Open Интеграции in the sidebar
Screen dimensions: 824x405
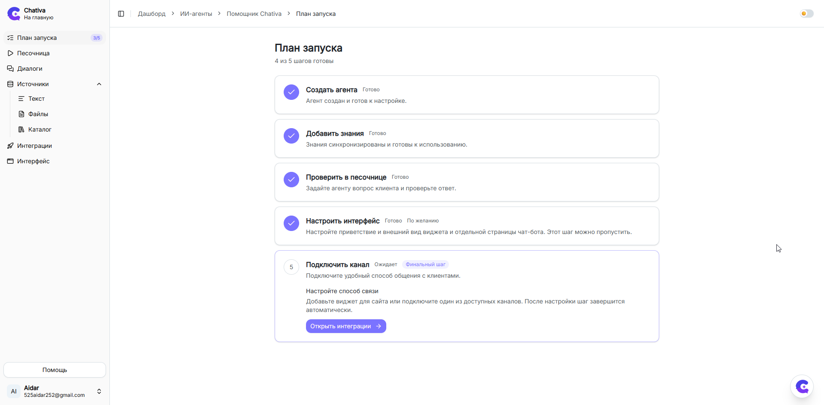tap(55, 146)
